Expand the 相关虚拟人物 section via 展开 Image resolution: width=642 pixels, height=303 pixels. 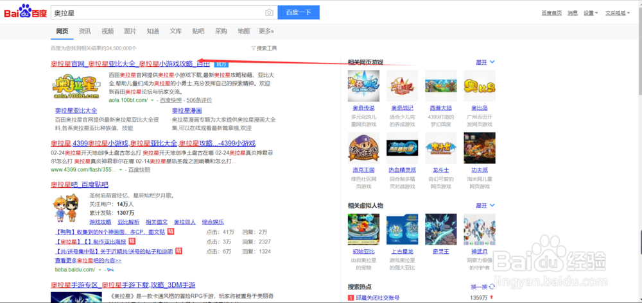tap(485, 205)
